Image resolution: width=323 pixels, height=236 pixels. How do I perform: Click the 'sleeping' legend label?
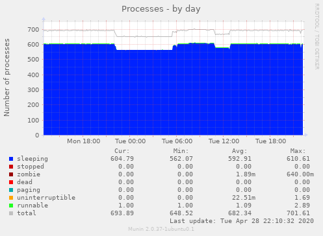(32, 159)
